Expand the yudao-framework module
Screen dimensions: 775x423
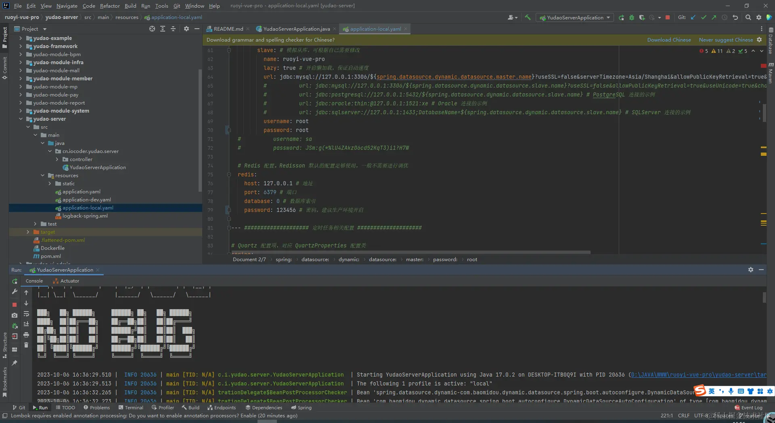[x=21, y=46]
